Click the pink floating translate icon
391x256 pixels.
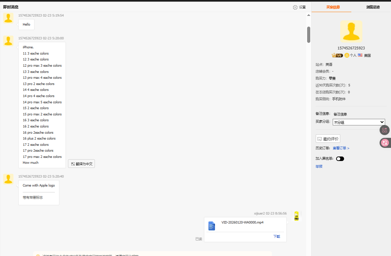pos(384,142)
